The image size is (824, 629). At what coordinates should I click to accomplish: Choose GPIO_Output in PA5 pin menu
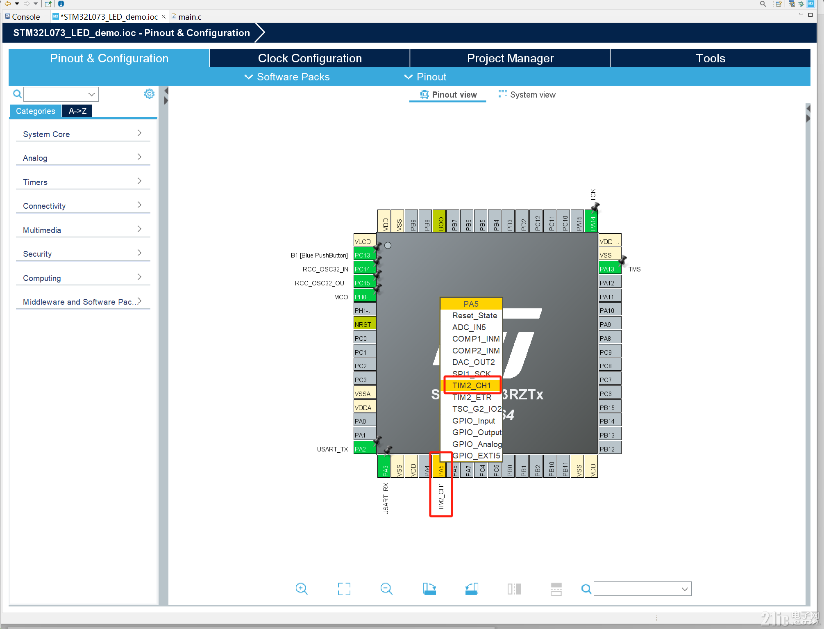(x=476, y=432)
